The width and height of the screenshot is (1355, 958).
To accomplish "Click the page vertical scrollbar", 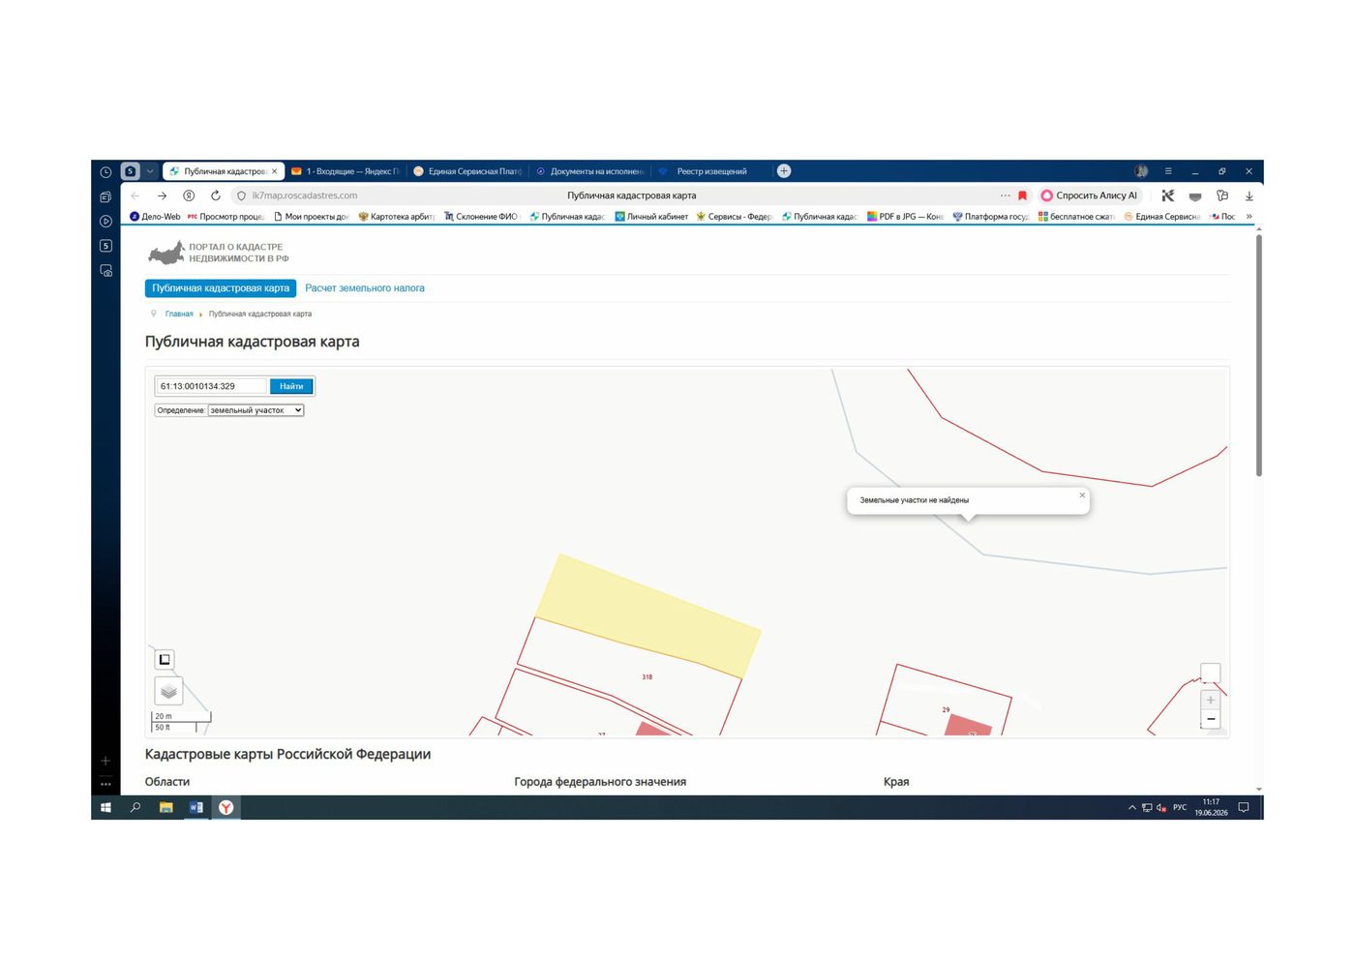I will [x=1258, y=355].
